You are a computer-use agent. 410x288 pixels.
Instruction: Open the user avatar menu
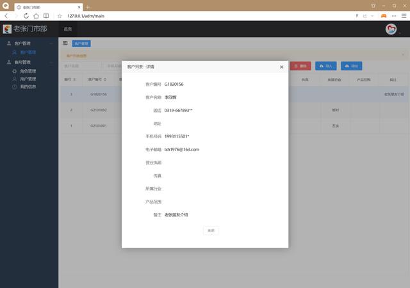point(391,29)
